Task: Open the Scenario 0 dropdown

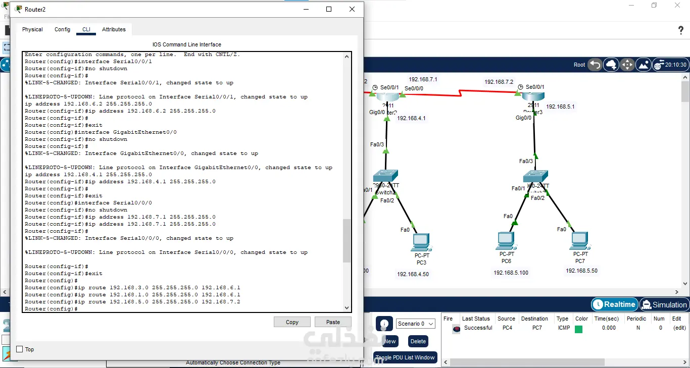Action: coord(416,324)
